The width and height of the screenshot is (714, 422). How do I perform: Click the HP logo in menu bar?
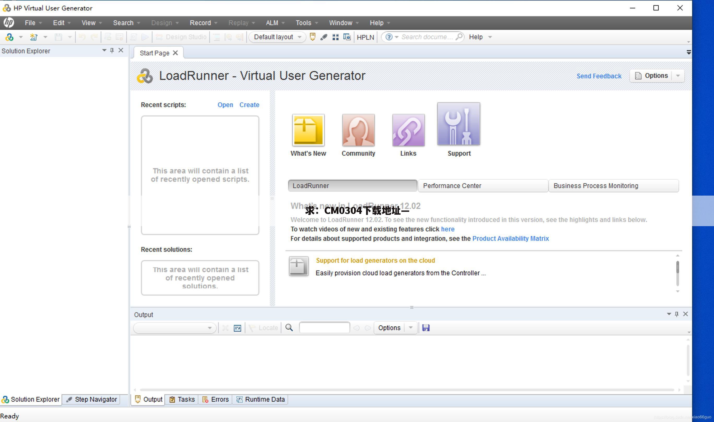pyautogui.click(x=9, y=22)
